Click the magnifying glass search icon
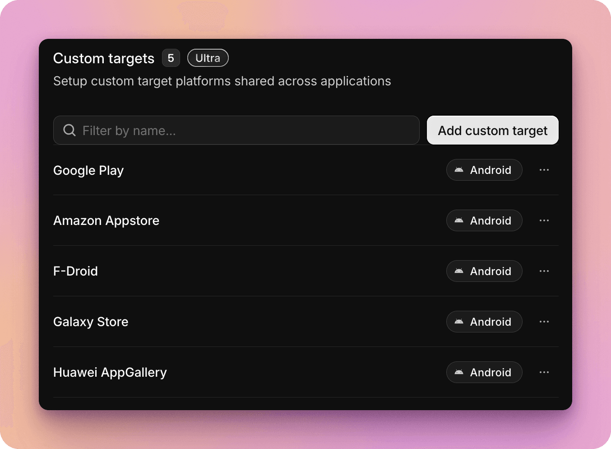611x449 pixels. pyautogui.click(x=69, y=130)
